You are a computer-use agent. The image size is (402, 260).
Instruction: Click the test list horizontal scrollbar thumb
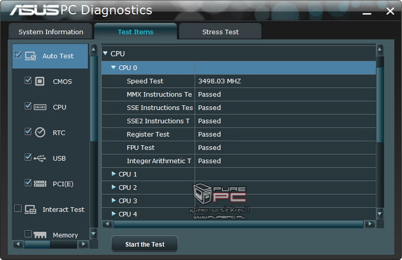pos(37,244)
